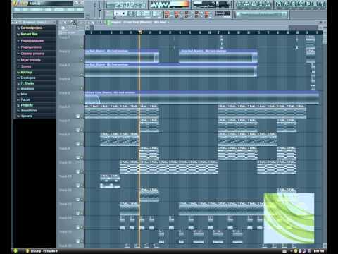This screenshot has width=338, height=254.
Task: Open the Packs folder in browser
Action: coord(25,99)
